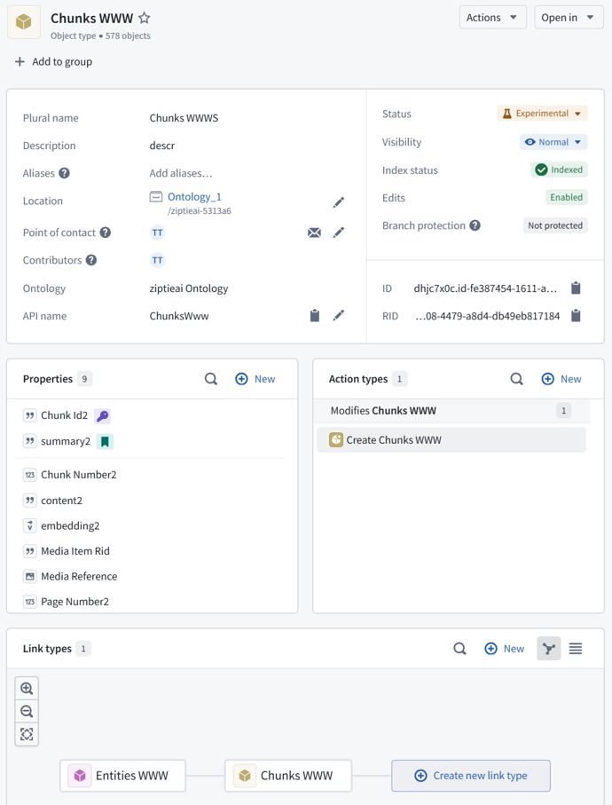
Task: Click the Contributors TT avatar
Action: [x=158, y=260]
